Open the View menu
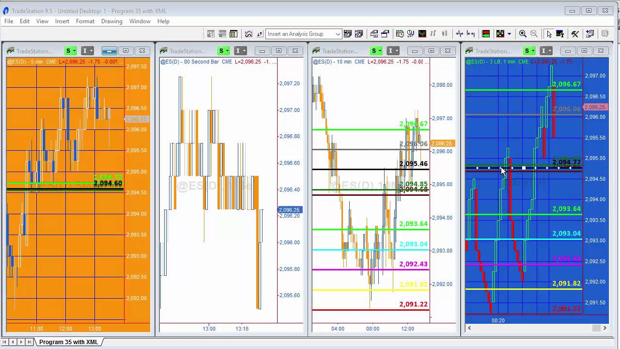The image size is (620, 349). (x=42, y=21)
